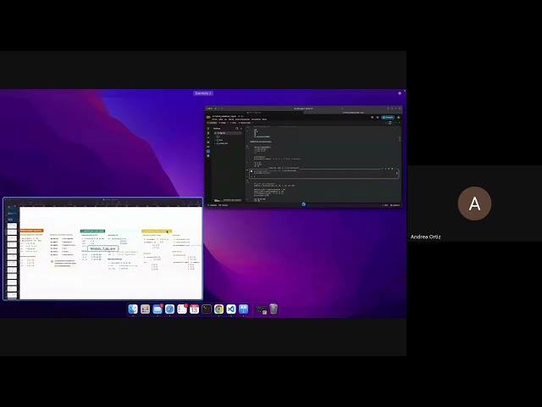This screenshot has height=407, width=542.
Task: Click Ejecutar todo in Colab toolbar
Action: point(246,122)
